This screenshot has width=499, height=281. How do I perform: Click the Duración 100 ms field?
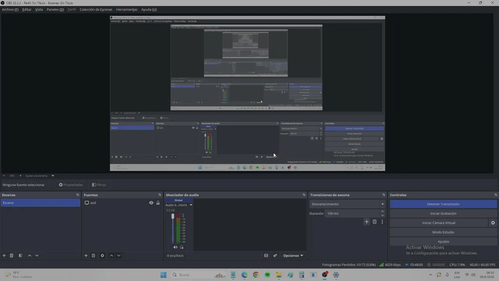point(352,213)
